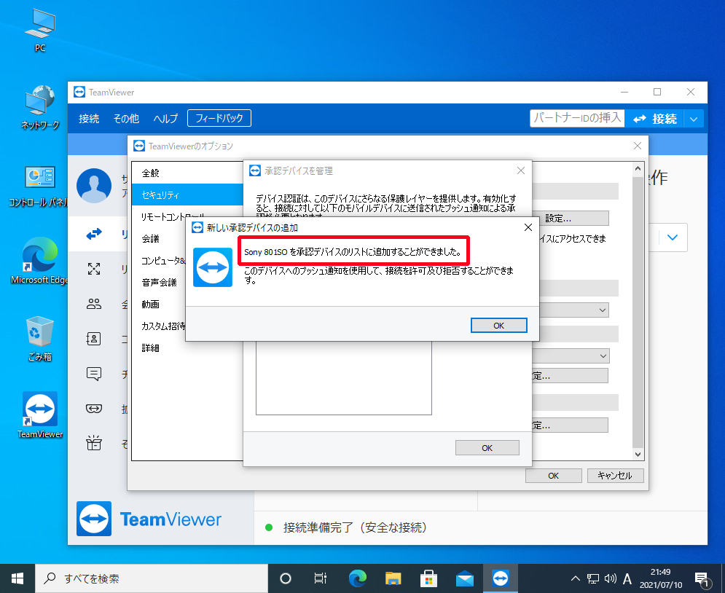Image resolution: width=725 pixels, height=593 pixels.
Task: Click the TeamViewer taskbar icon
Action: pyautogui.click(x=501, y=578)
